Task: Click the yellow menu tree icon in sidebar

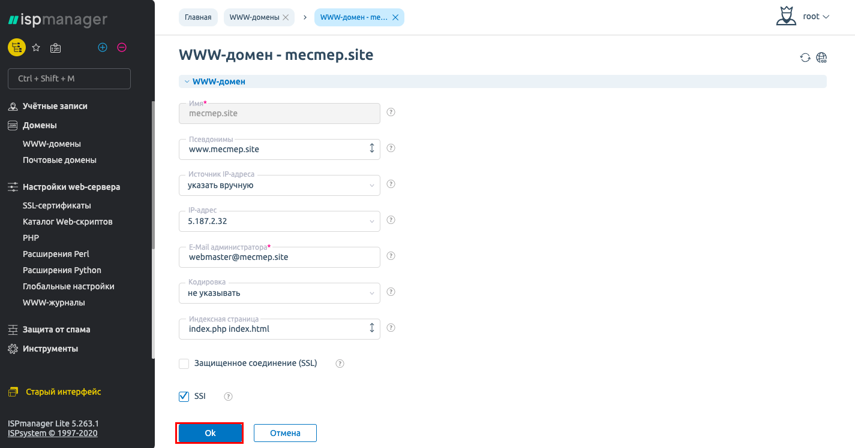Action: (16, 47)
